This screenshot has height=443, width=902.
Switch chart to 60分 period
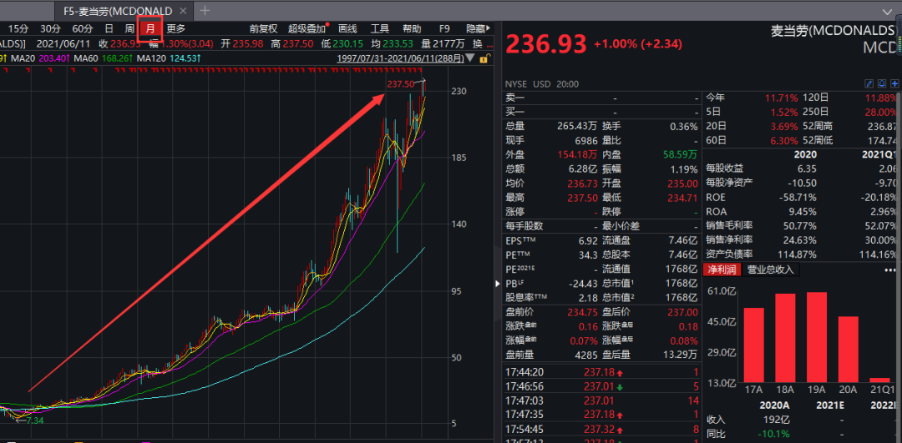pos(82,28)
